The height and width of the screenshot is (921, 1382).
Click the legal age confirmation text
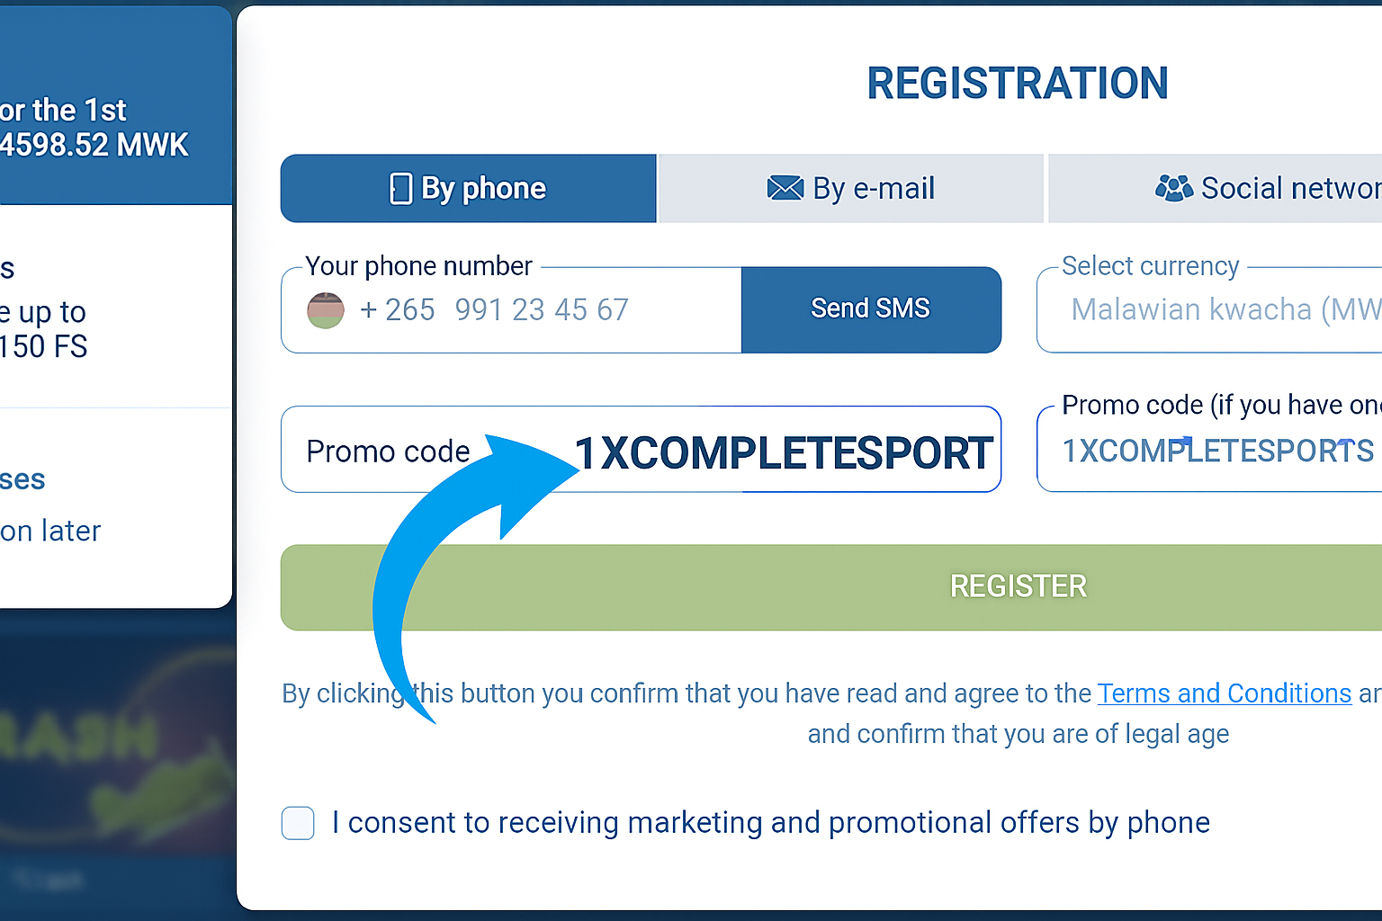(x=1018, y=734)
